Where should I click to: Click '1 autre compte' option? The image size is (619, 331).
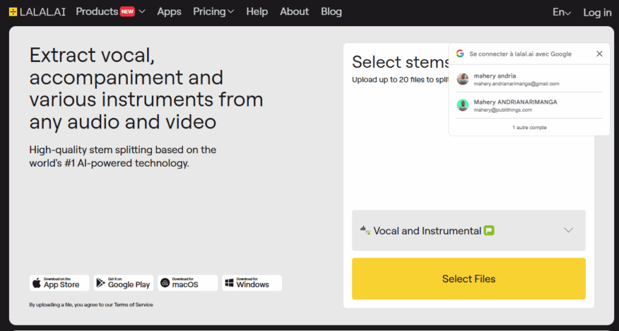pos(529,128)
